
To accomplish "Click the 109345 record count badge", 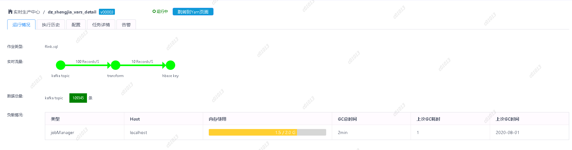I will coord(78,98).
